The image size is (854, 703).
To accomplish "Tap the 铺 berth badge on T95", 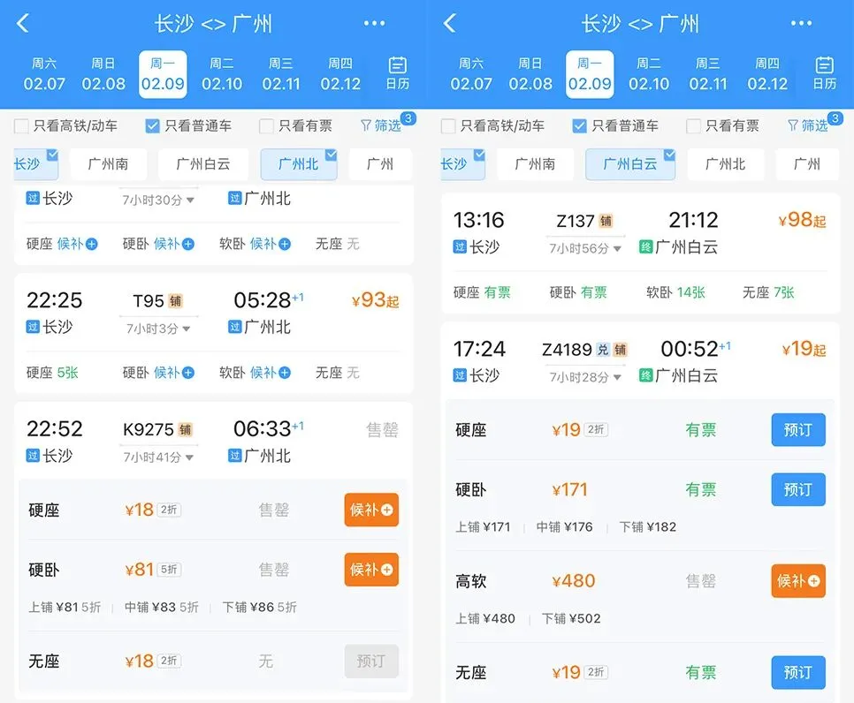I will tap(175, 301).
